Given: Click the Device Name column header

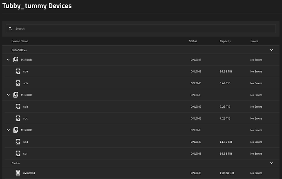Looking at the screenshot, I should (20, 41).
